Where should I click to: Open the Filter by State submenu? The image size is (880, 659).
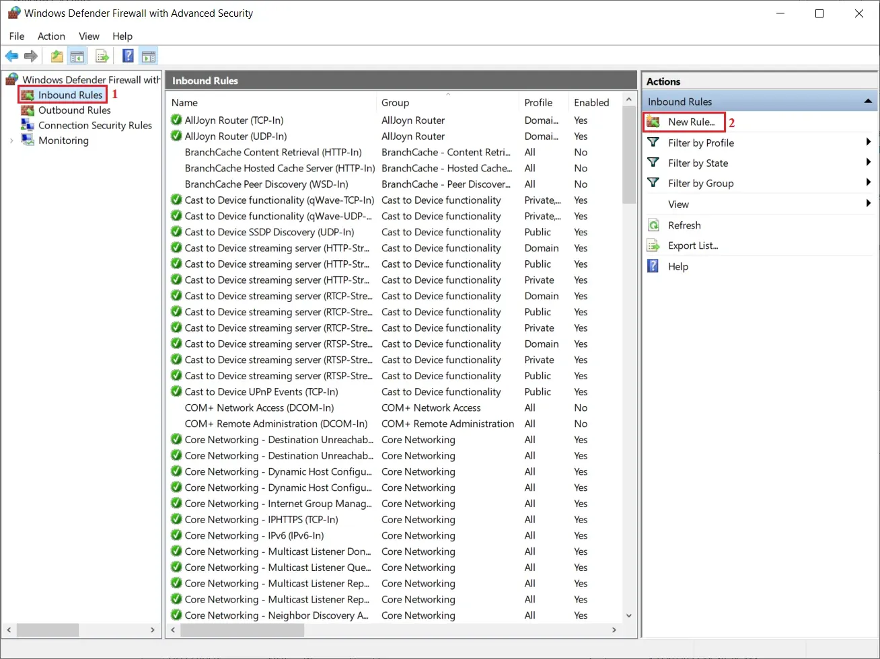point(698,163)
